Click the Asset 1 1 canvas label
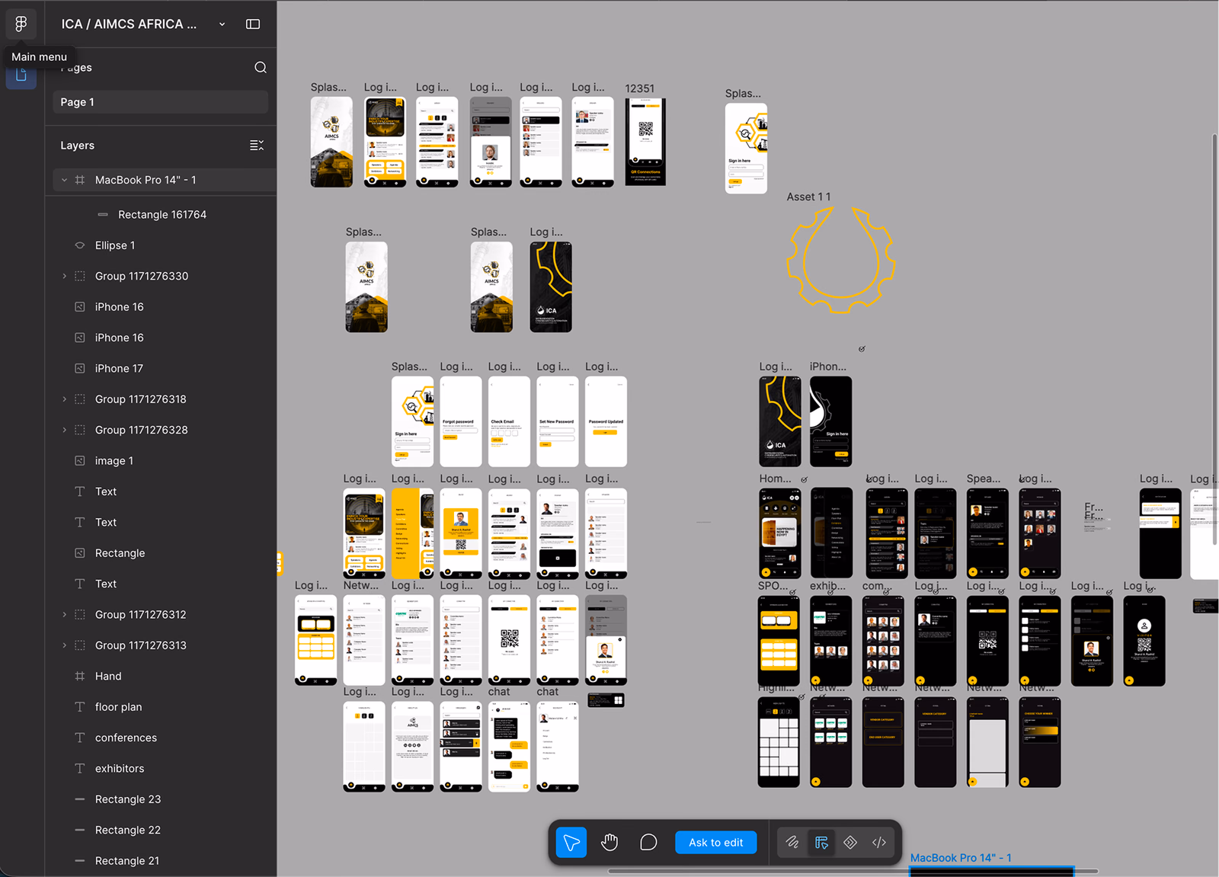Image resolution: width=1219 pixels, height=877 pixels. [x=808, y=197]
